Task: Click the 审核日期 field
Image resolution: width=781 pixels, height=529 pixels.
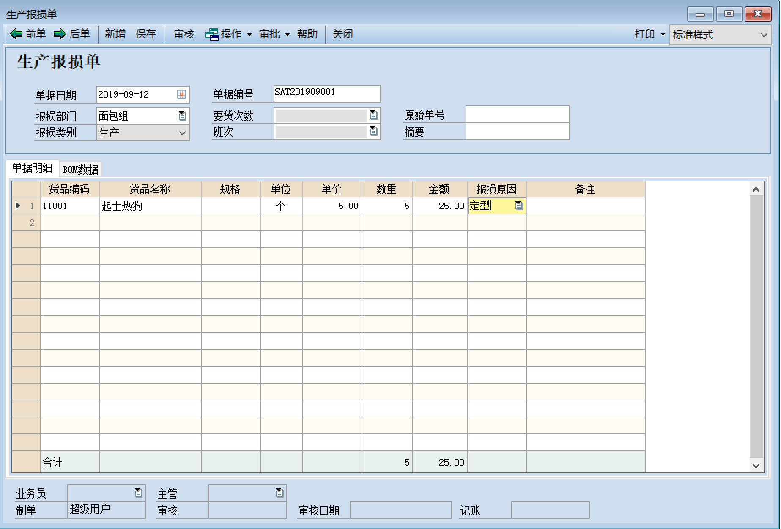Action: point(401,510)
